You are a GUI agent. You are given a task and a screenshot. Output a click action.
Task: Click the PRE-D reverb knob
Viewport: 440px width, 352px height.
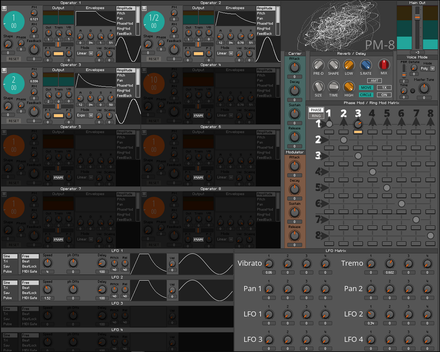point(318,65)
